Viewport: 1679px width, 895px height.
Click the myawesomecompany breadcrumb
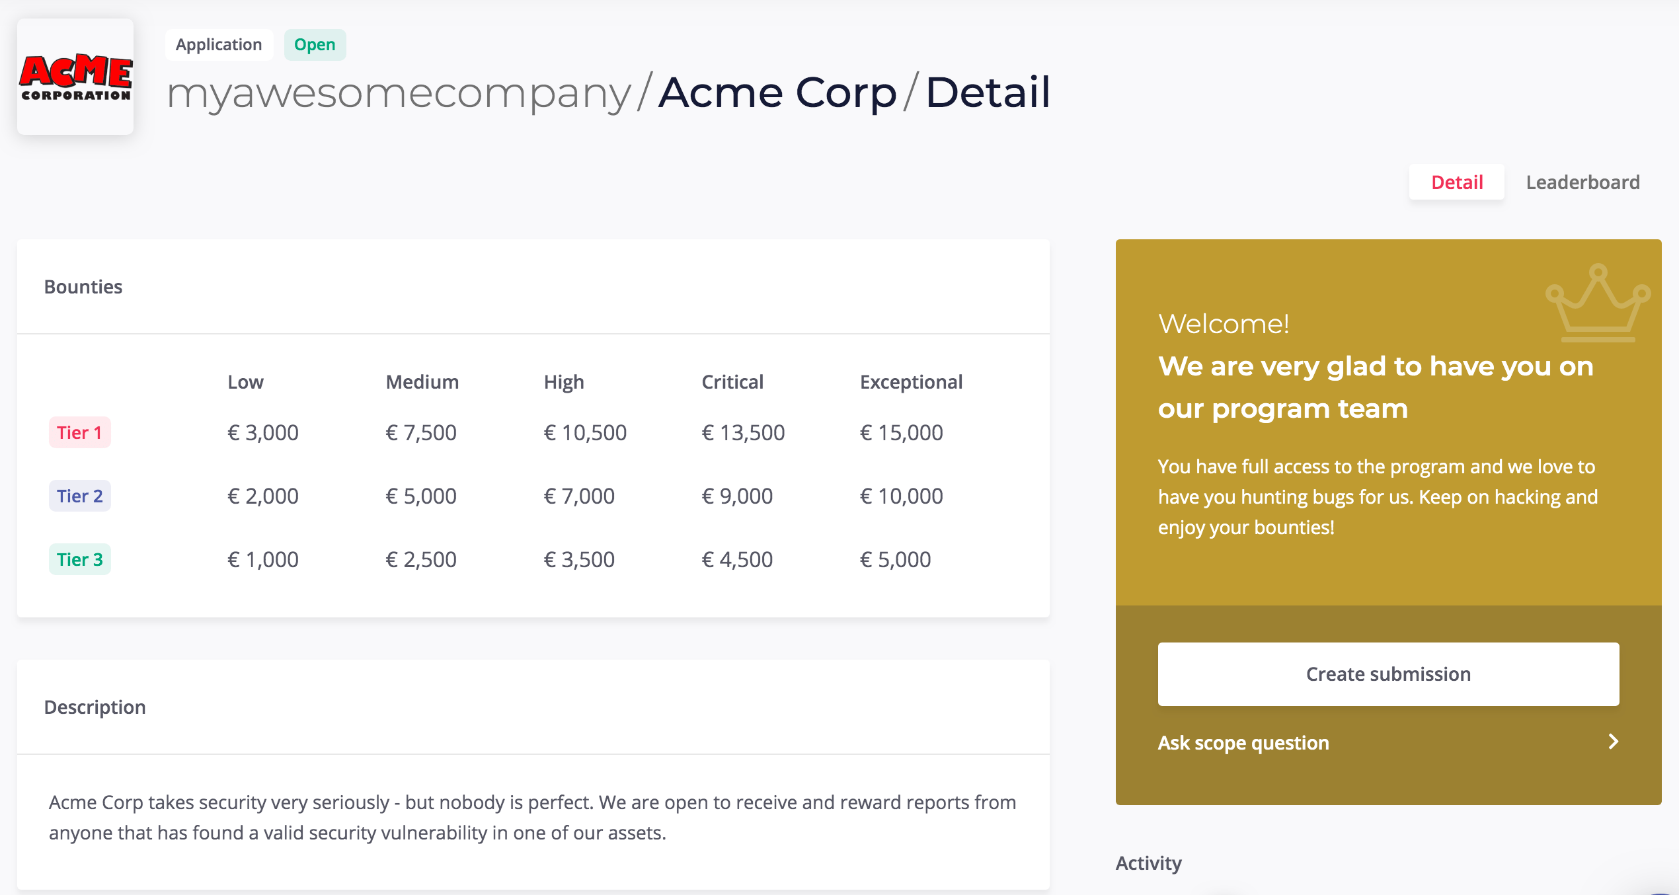pos(399,93)
